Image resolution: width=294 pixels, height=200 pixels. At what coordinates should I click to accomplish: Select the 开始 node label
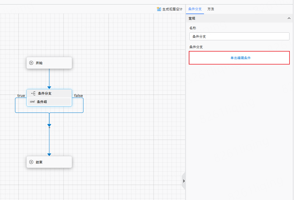(39, 63)
